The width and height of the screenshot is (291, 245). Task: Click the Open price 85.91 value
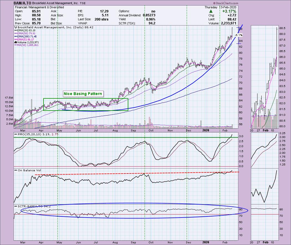click(x=36, y=11)
